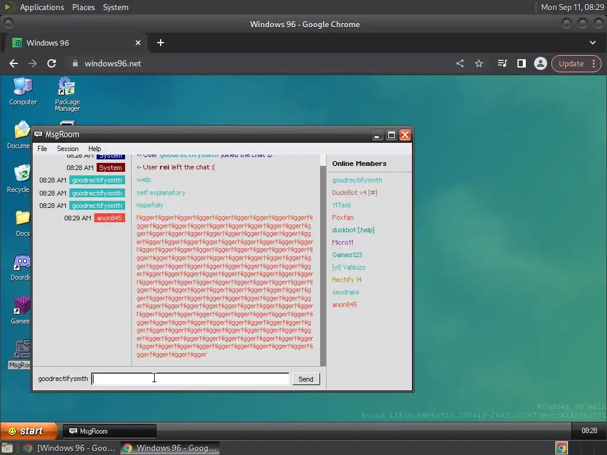Bookmark this tab with the star icon
The height and width of the screenshot is (455, 607).
tap(479, 63)
